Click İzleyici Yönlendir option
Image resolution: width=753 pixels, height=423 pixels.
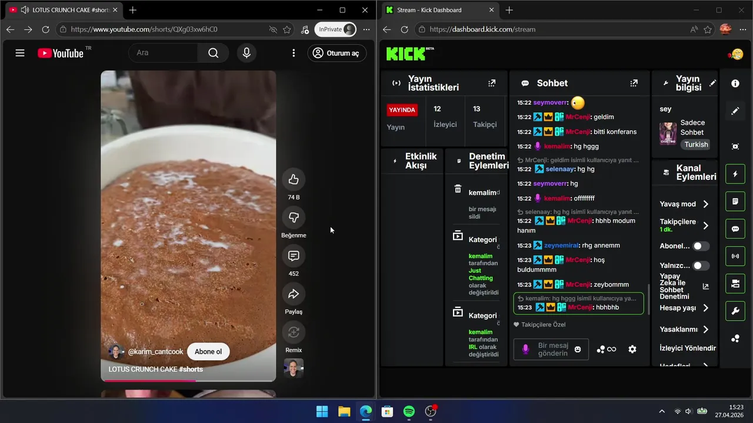688,348
